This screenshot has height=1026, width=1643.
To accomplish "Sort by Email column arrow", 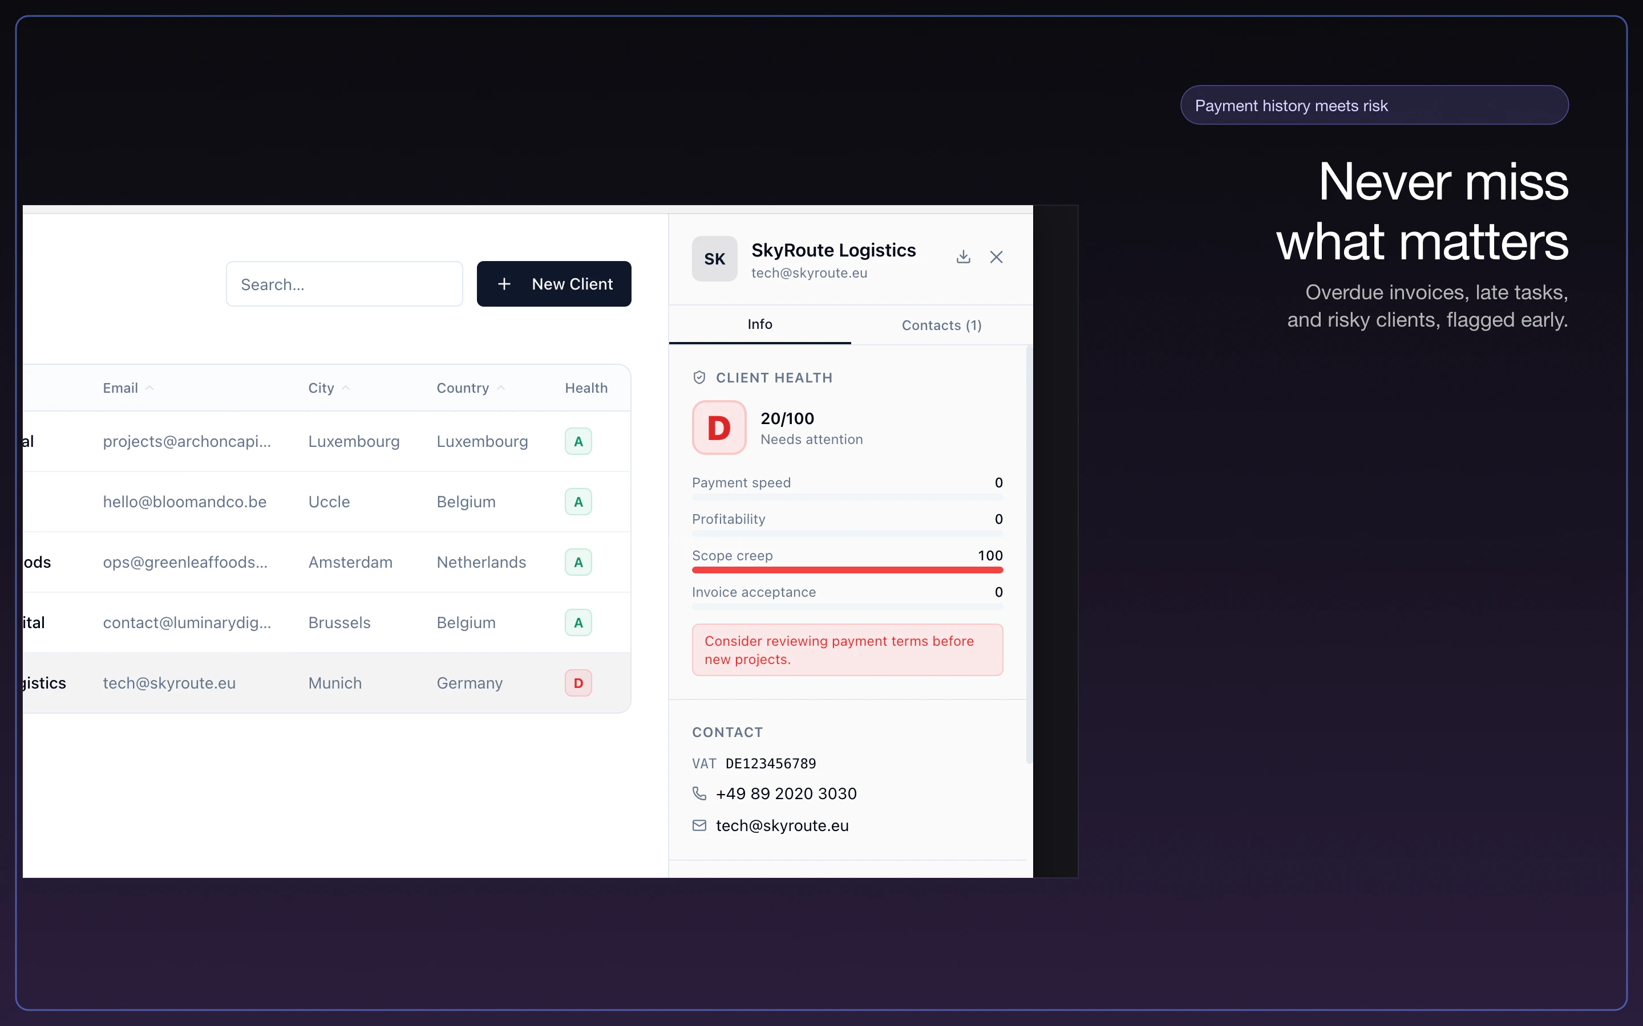I will coord(149,388).
